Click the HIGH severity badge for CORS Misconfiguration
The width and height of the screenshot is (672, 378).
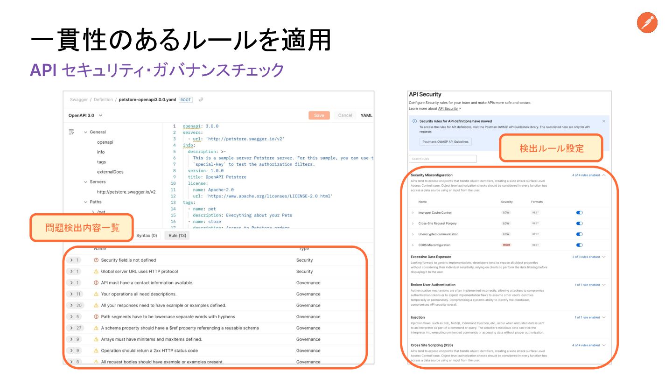(x=506, y=245)
